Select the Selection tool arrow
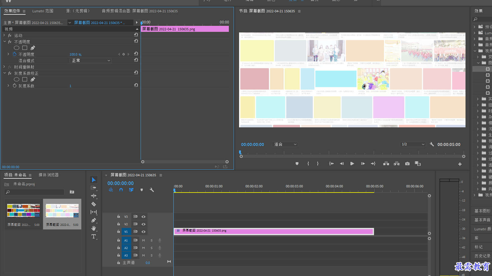Screen dimensions: 492x276 [94, 180]
